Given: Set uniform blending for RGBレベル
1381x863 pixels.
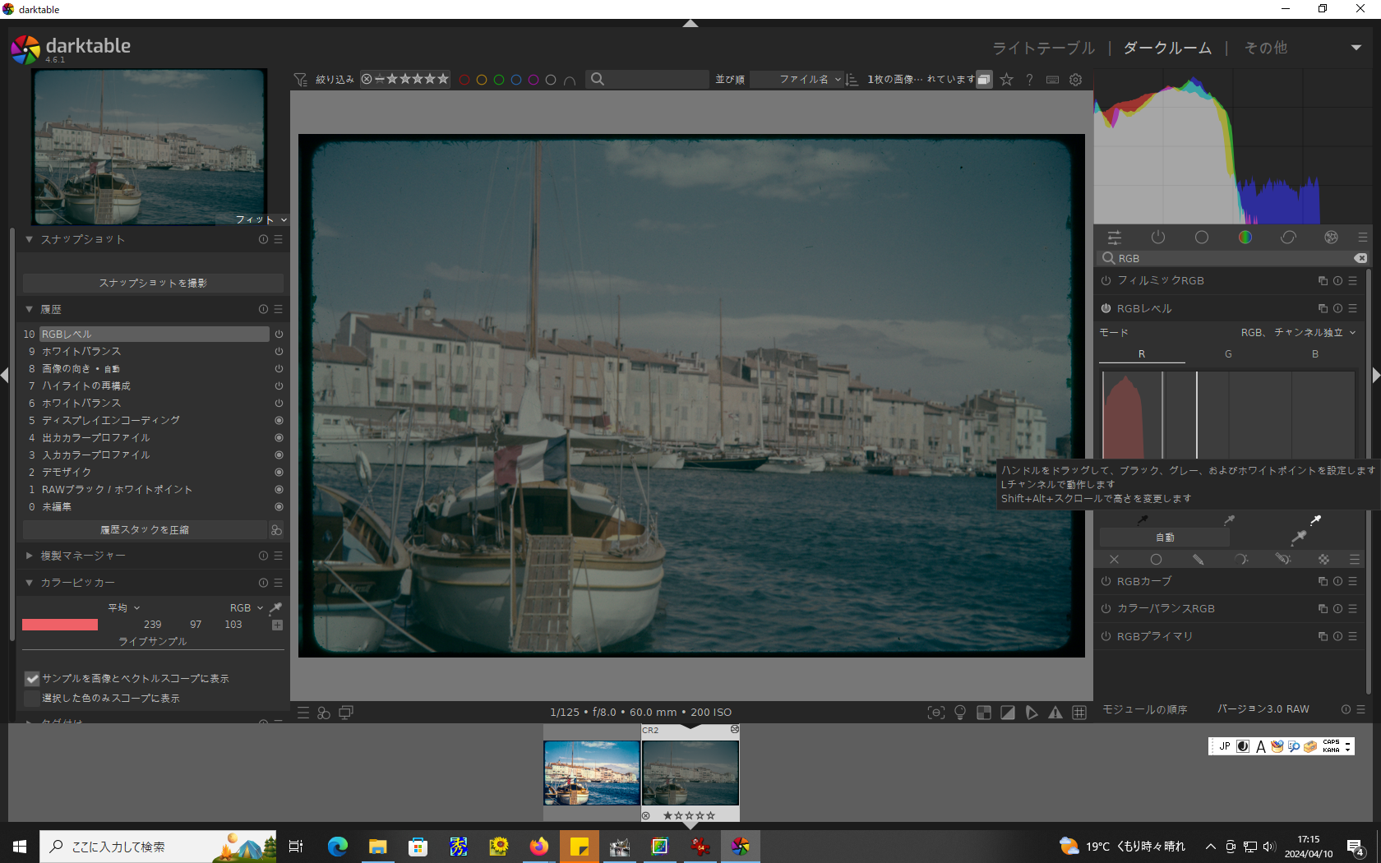Looking at the screenshot, I should pyautogui.click(x=1156, y=560).
